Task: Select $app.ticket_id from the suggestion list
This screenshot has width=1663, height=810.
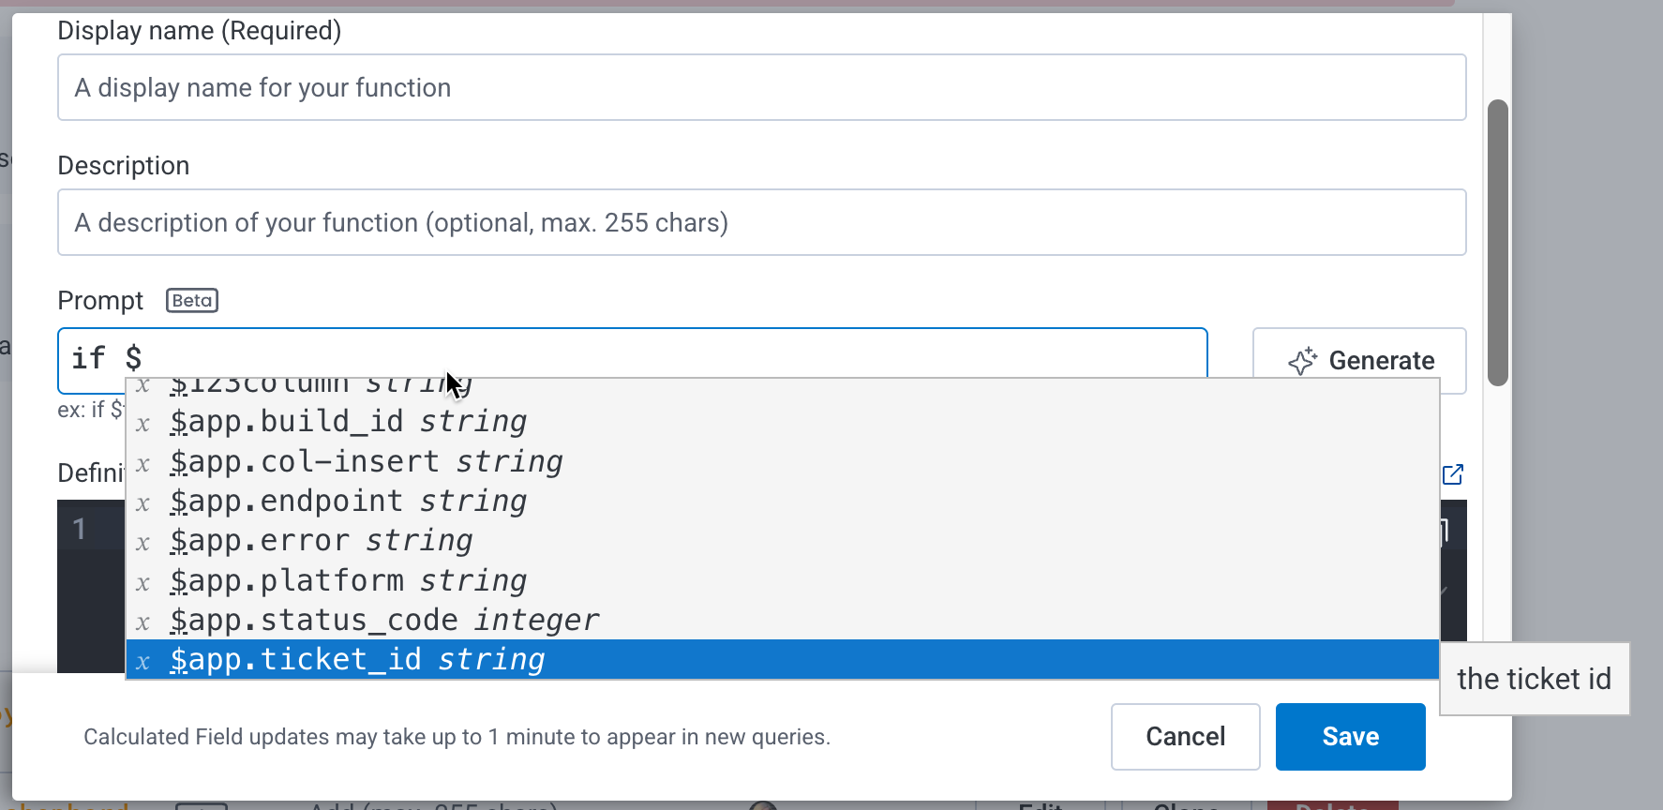Action: (x=356, y=660)
